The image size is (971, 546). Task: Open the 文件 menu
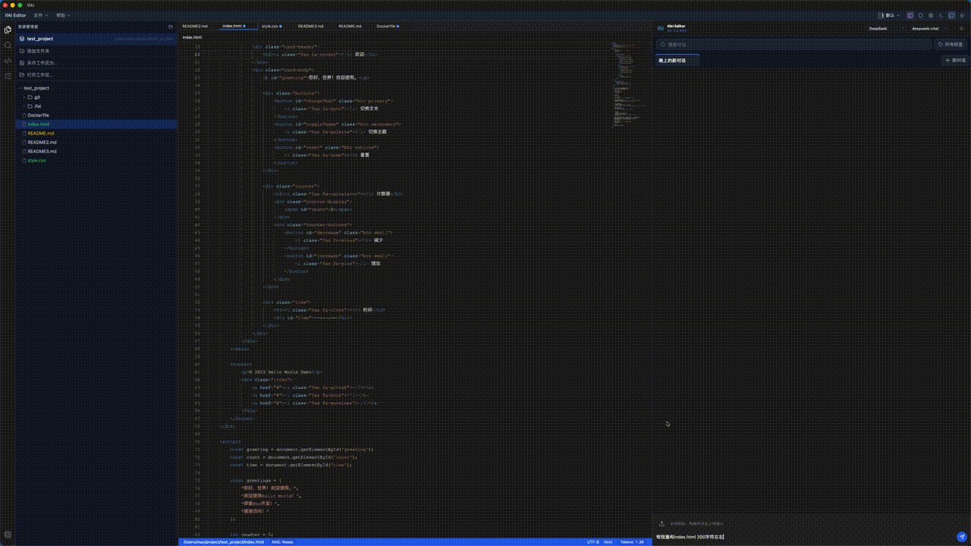[39, 15]
